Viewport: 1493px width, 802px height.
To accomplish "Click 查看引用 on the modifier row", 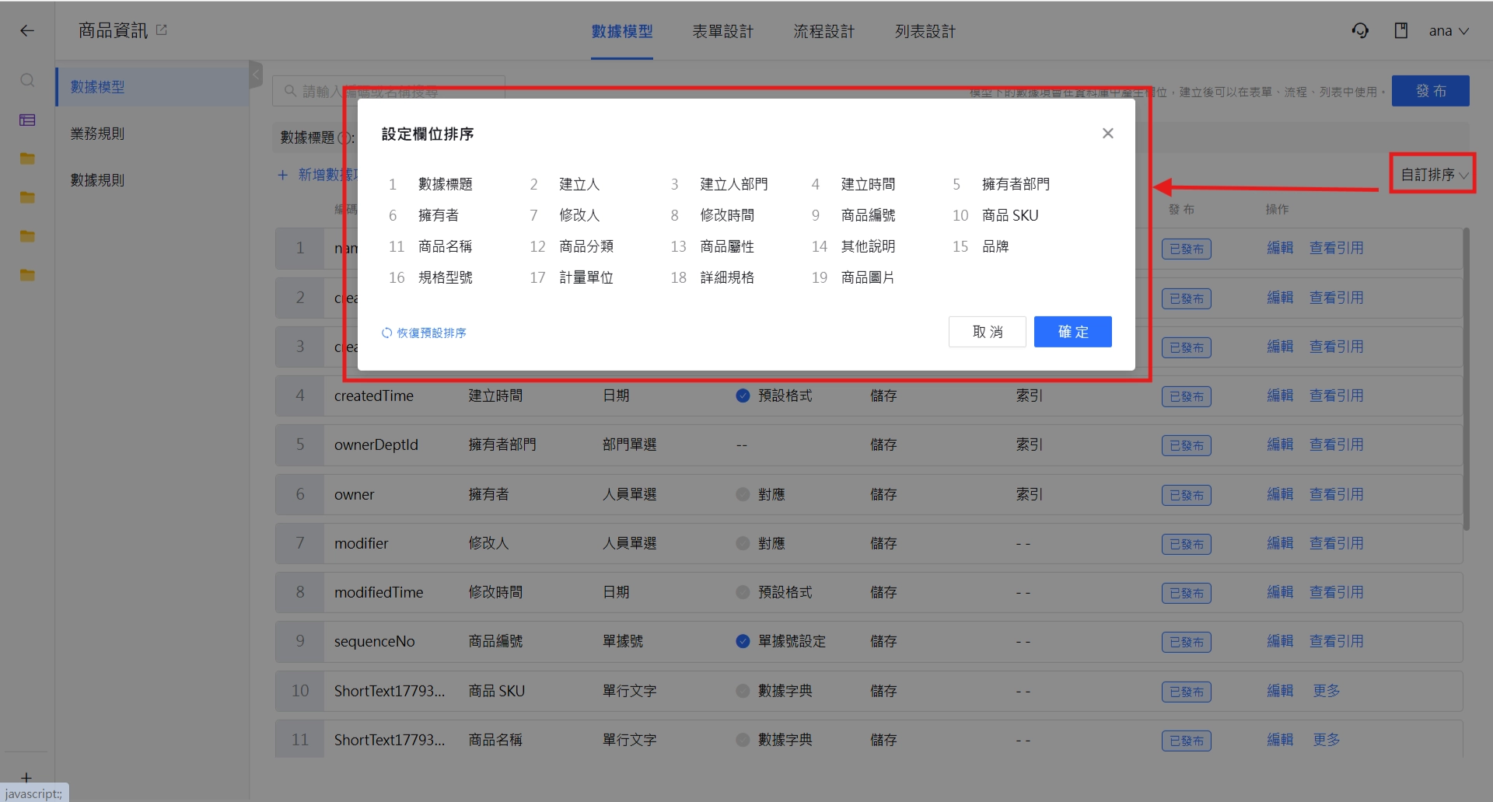I will tap(1337, 543).
